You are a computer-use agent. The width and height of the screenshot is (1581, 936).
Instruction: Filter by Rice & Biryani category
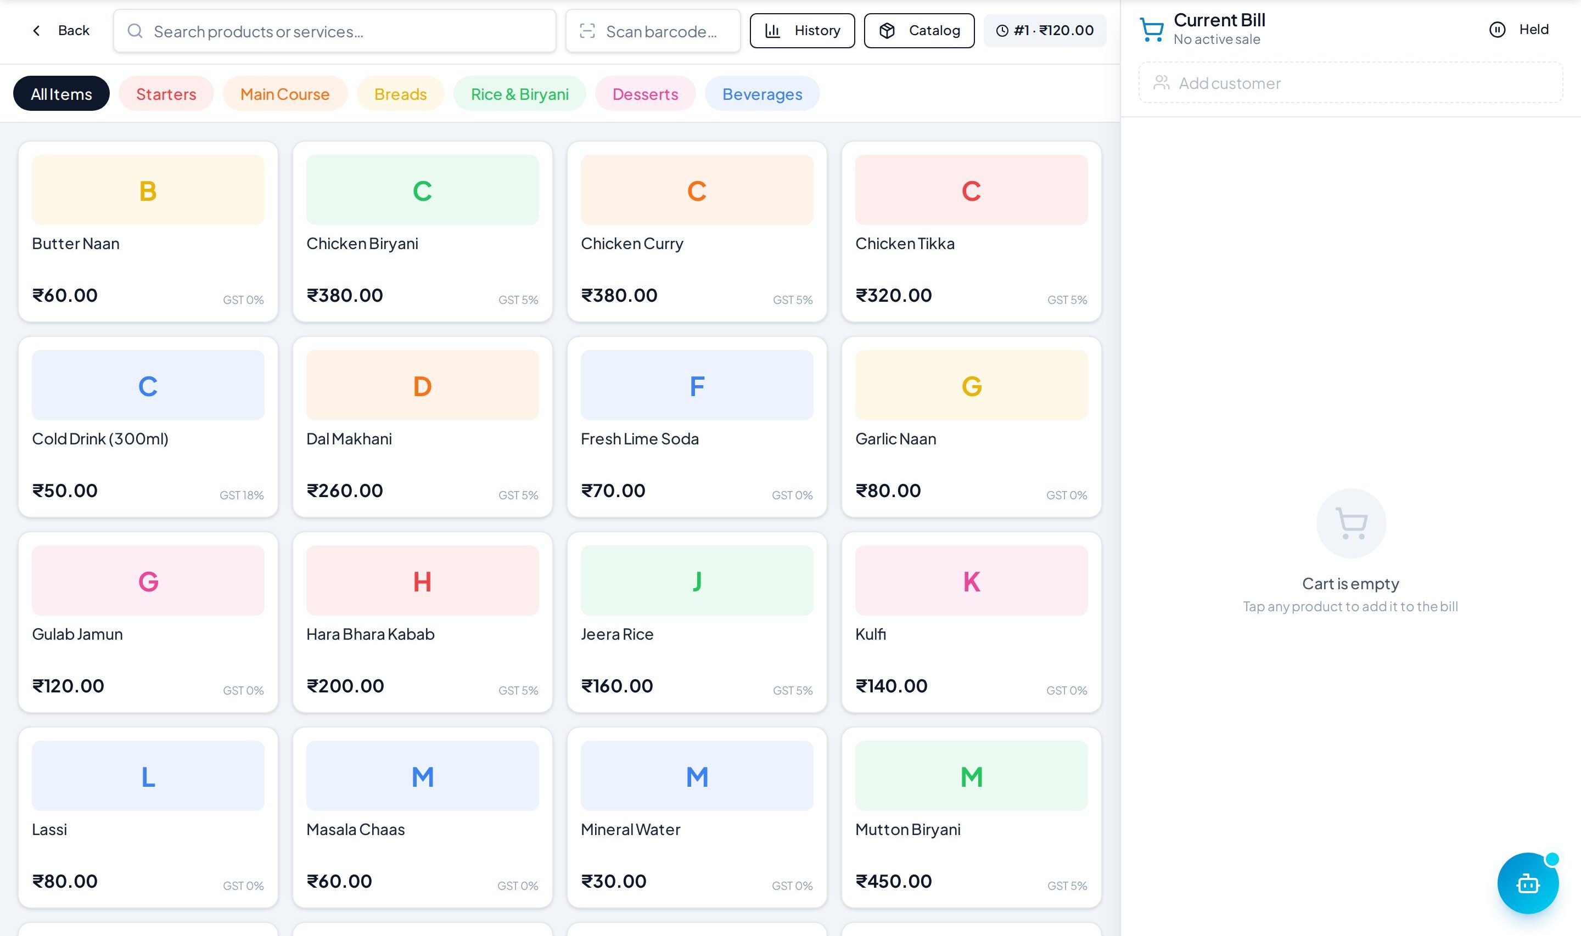coord(520,94)
